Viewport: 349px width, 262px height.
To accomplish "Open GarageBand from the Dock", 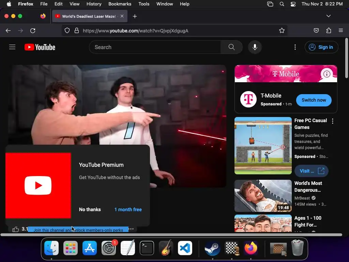I will [x=166, y=248].
